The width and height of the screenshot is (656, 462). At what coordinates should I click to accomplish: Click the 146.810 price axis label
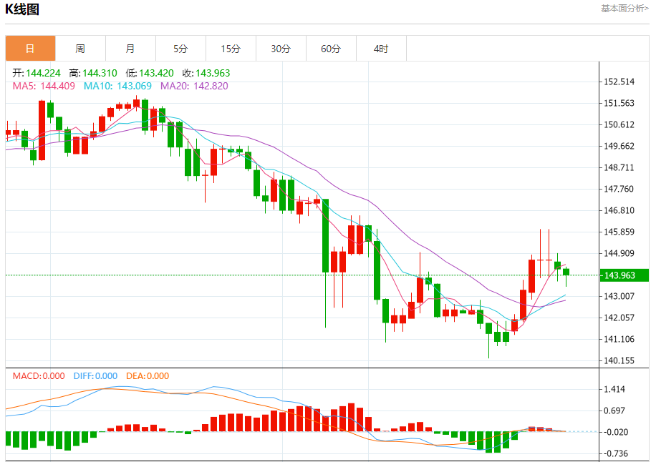(x=619, y=210)
